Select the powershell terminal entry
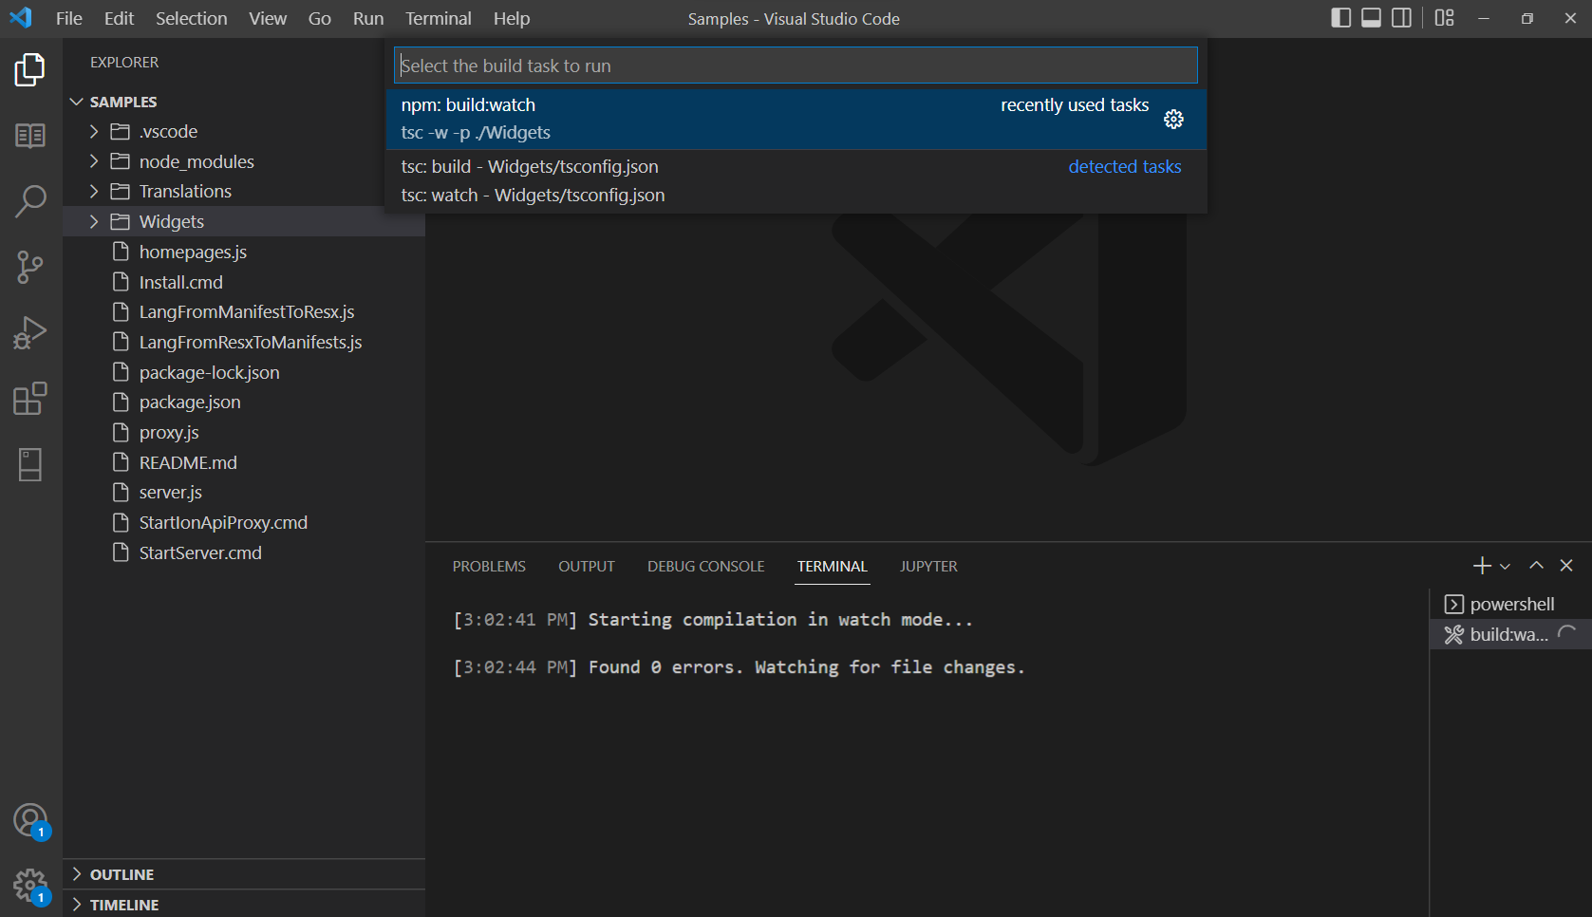The width and height of the screenshot is (1592, 917). (1509, 604)
